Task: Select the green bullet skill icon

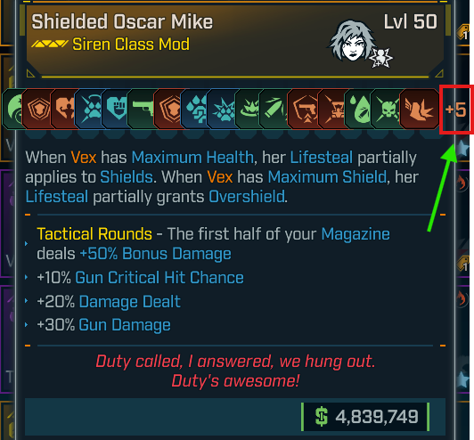Action: [x=274, y=109]
